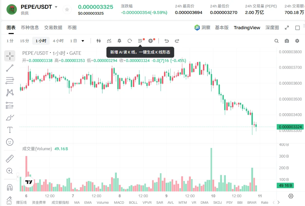The image size is (305, 206).
Task: Switch to 深度图 depth chart
Action: 272,28
